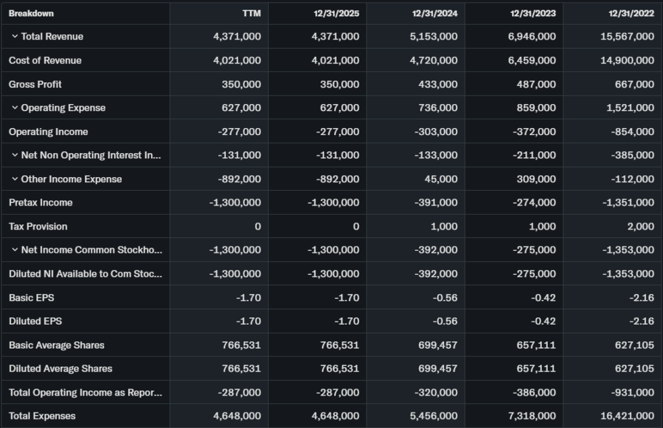
Task: Select the TTM column header
Action: (251, 13)
